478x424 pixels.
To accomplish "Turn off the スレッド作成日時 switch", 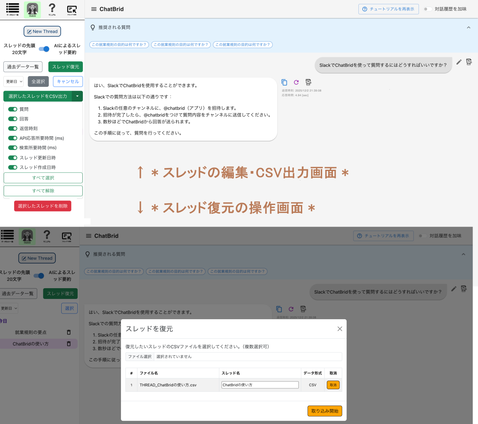I will point(13,167).
